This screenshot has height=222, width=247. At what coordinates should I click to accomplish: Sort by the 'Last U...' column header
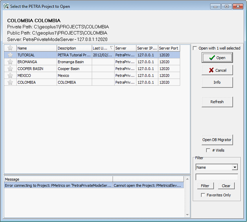pyautogui.click(x=103, y=48)
